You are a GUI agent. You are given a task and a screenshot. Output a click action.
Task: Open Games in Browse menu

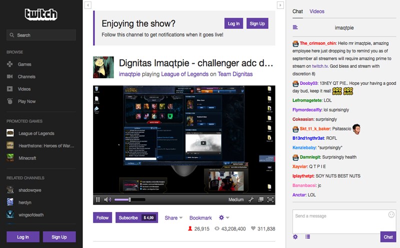point(24,64)
